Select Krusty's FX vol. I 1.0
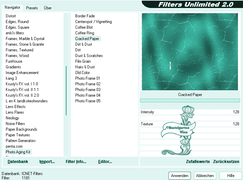Image resolution: width=243 pixels, height=180 pixels. (x=22, y=84)
